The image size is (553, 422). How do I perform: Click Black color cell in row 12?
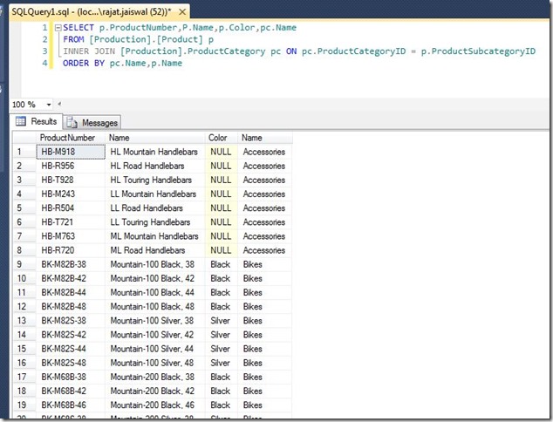222,307
